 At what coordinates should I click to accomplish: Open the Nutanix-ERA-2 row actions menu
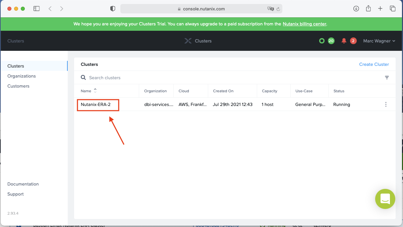pos(386,104)
